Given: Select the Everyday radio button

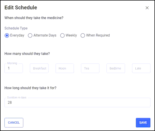Looking at the screenshot, I should 7,35.
